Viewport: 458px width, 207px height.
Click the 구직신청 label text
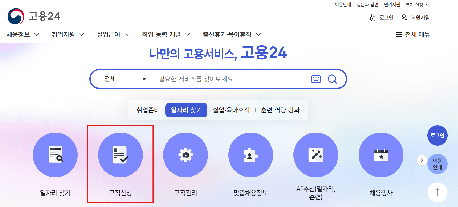coord(120,193)
